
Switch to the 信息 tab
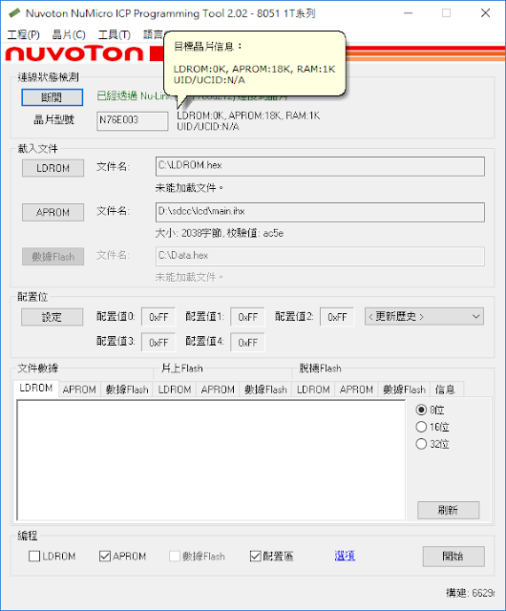click(x=445, y=390)
